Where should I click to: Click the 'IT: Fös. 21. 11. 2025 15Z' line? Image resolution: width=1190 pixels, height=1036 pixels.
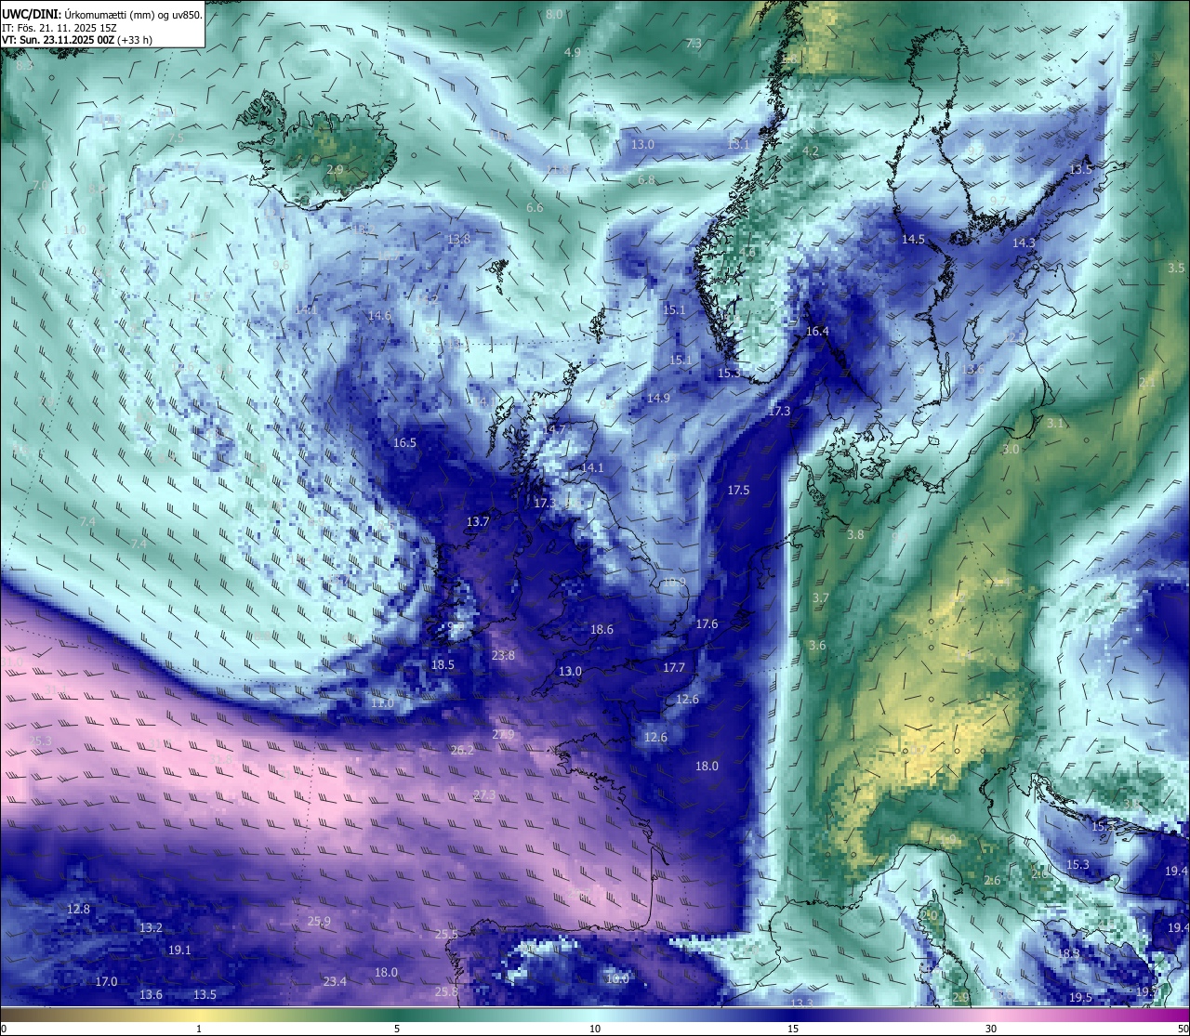(59, 27)
